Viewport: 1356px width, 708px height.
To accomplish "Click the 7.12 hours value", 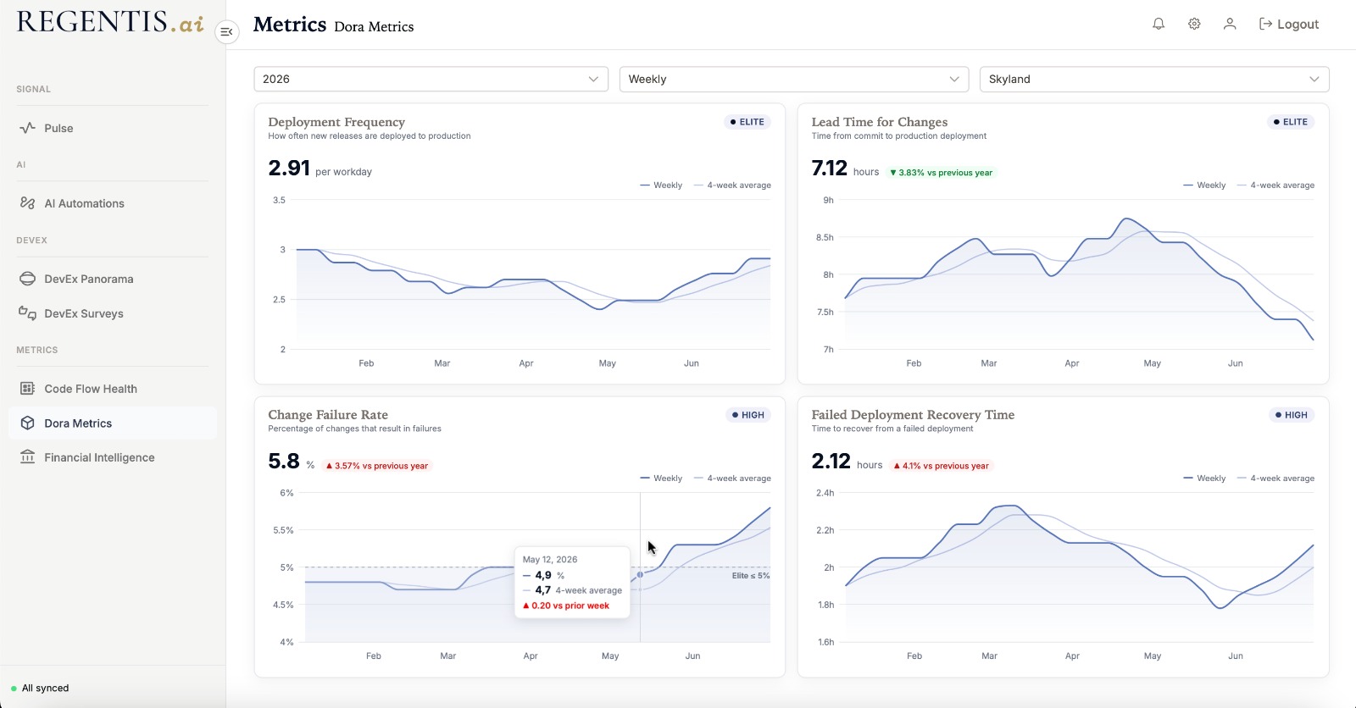I will (845, 169).
